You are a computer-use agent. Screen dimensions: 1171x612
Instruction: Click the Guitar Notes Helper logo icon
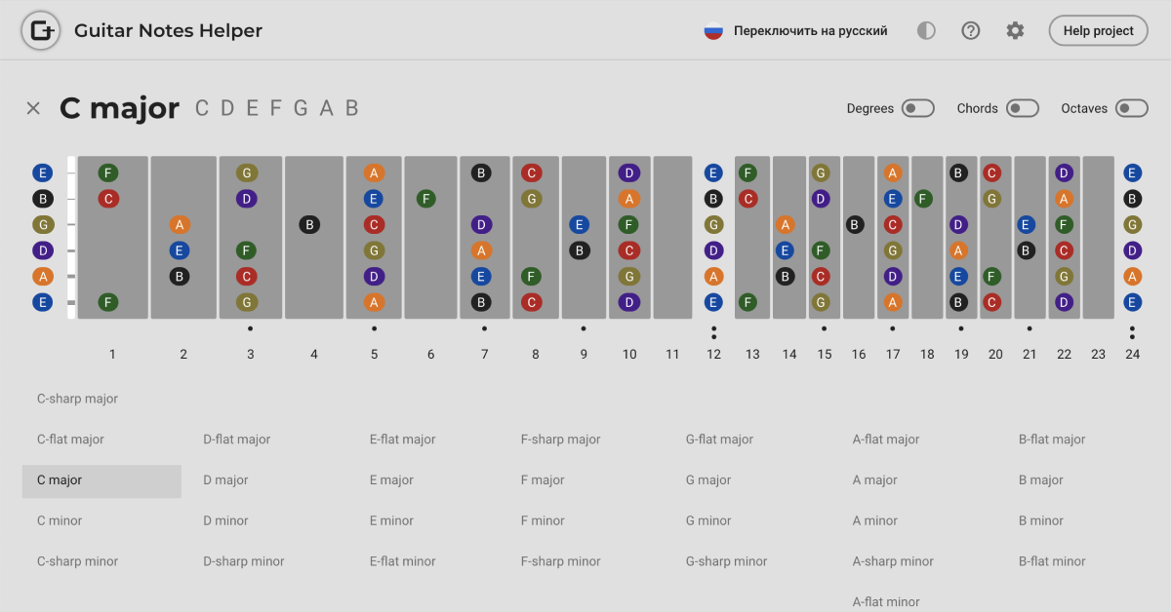click(40, 30)
